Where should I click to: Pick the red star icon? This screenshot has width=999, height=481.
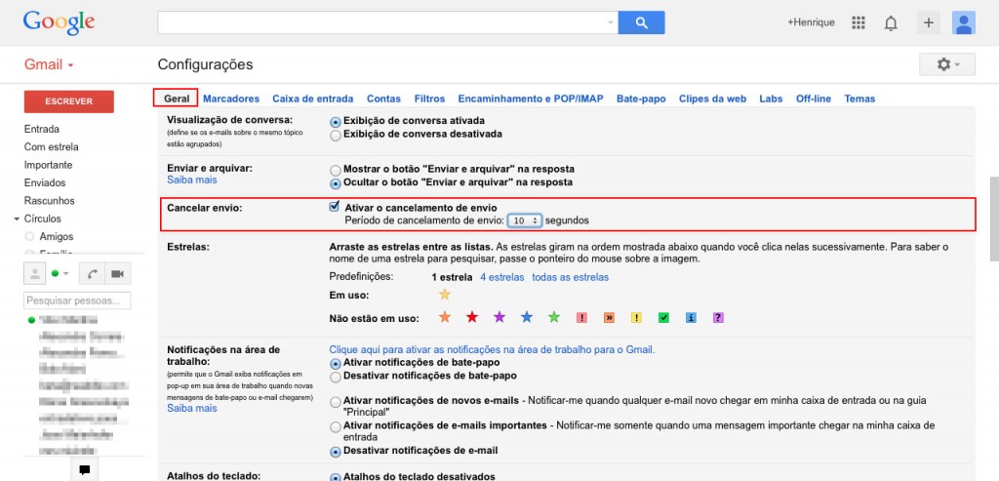click(x=471, y=317)
